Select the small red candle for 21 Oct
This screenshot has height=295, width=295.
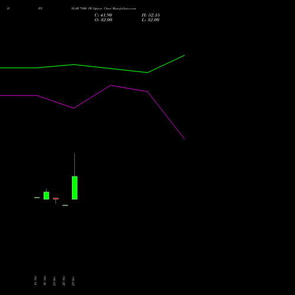pyautogui.click(x=55, y=198)
